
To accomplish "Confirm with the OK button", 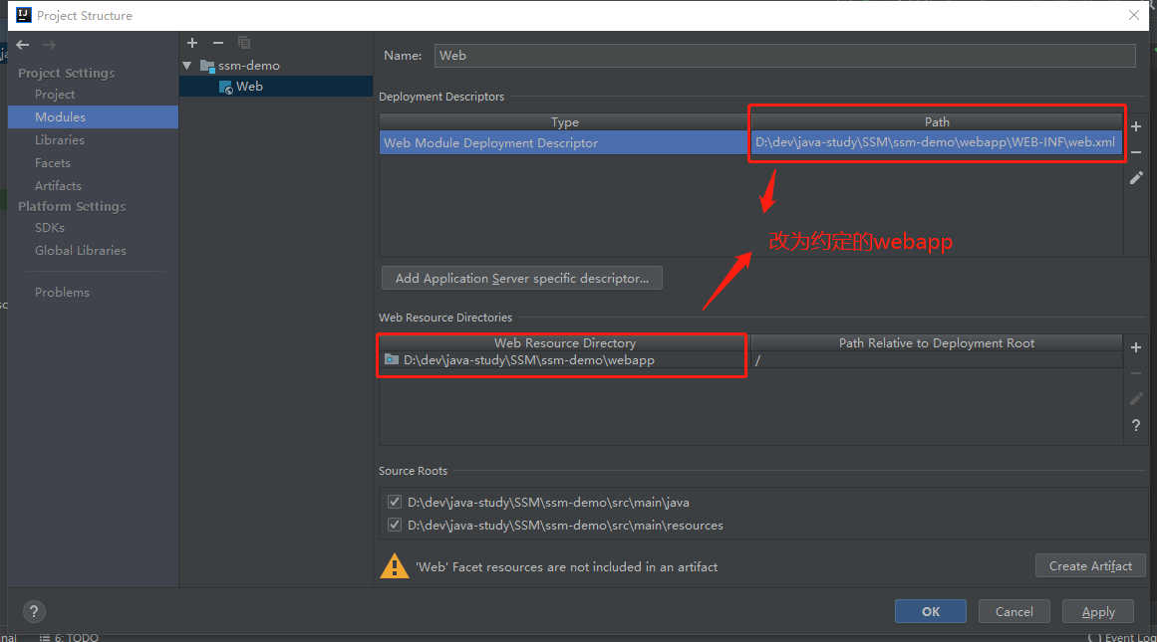I will [931, 611].
